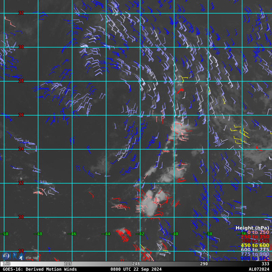The height and width of the screenshot is (272, 272).
Task: Click the 333 value on the colorbar
Action: [x=266, y=264]
